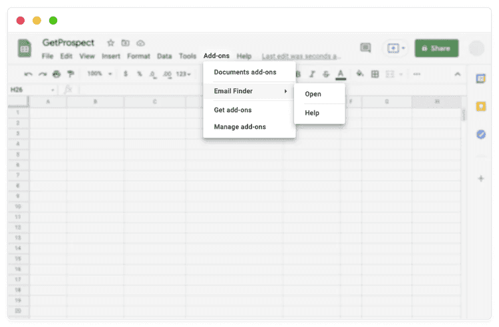The width and height of the screenshot is (499, 327).
Task: Open the last edit history link
Action: [301, 56]
